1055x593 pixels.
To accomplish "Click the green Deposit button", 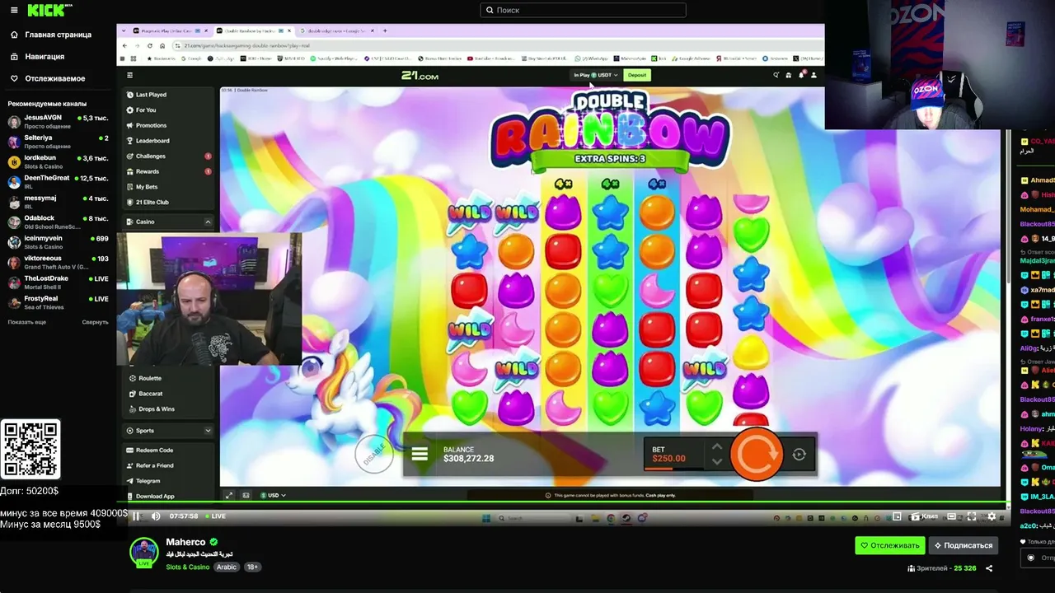I will tap(637, 75).
